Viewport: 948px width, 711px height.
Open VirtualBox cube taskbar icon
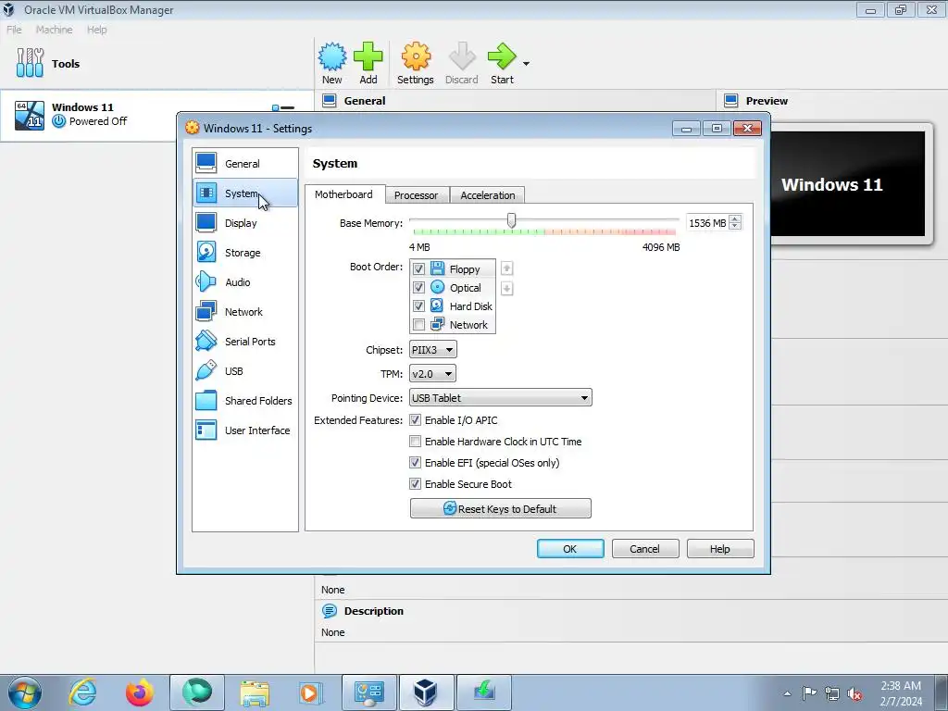[x=425, y=692]
